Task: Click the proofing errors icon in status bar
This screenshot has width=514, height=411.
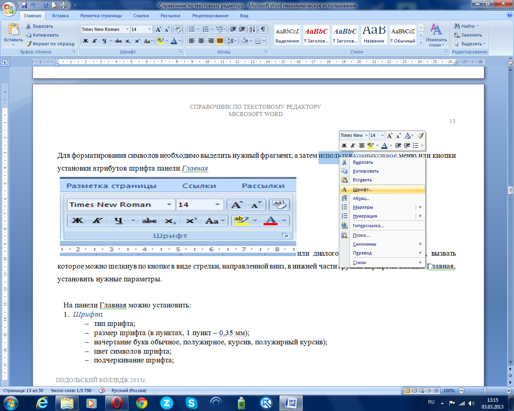Action: 102,390
